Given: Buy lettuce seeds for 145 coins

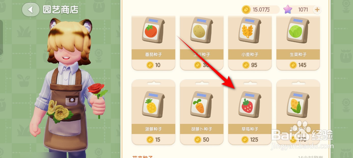Looking at the screenshot, I should tap(298, 65).
